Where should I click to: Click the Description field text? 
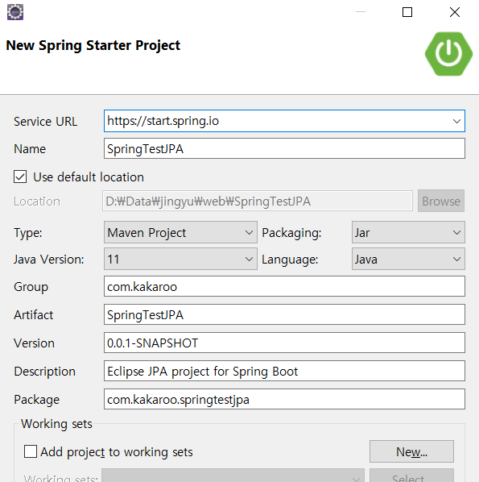[284, 371]
